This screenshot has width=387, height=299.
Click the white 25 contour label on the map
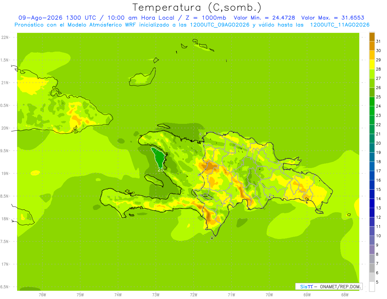(161, 169)
